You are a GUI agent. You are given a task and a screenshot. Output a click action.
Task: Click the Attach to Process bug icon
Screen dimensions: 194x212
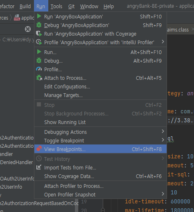[39, 78]
